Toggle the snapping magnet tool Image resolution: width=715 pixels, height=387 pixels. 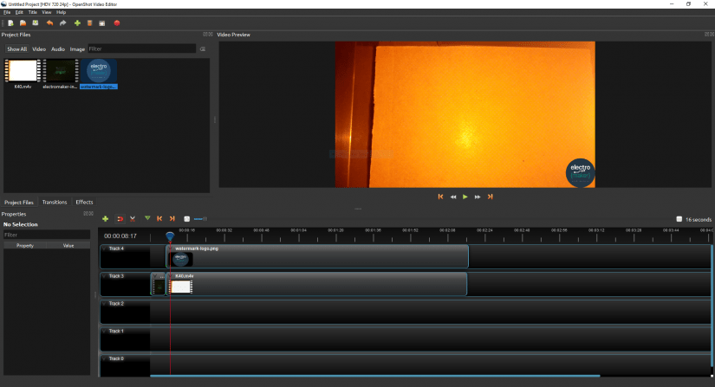tap(120, 219)
